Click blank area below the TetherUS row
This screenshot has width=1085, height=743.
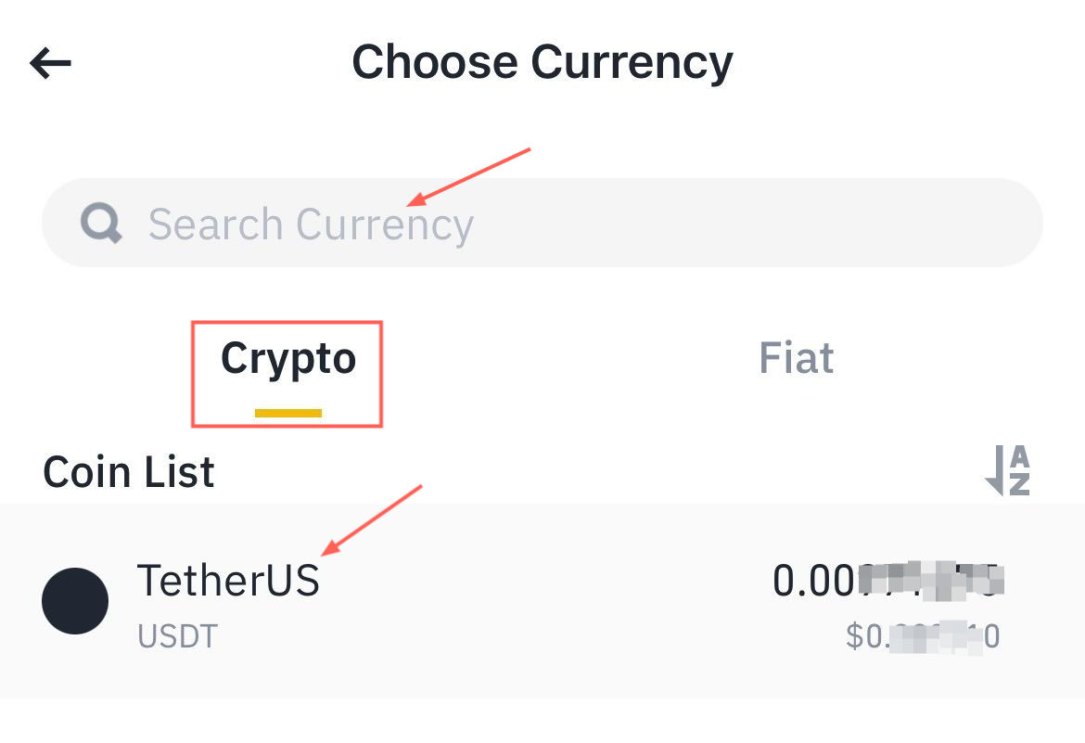click(x=542, y=720)
